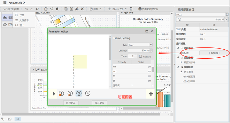Viewport: 230px width, 123px height.
Task: Select animation frame 2
Action: tap(70, 93)
